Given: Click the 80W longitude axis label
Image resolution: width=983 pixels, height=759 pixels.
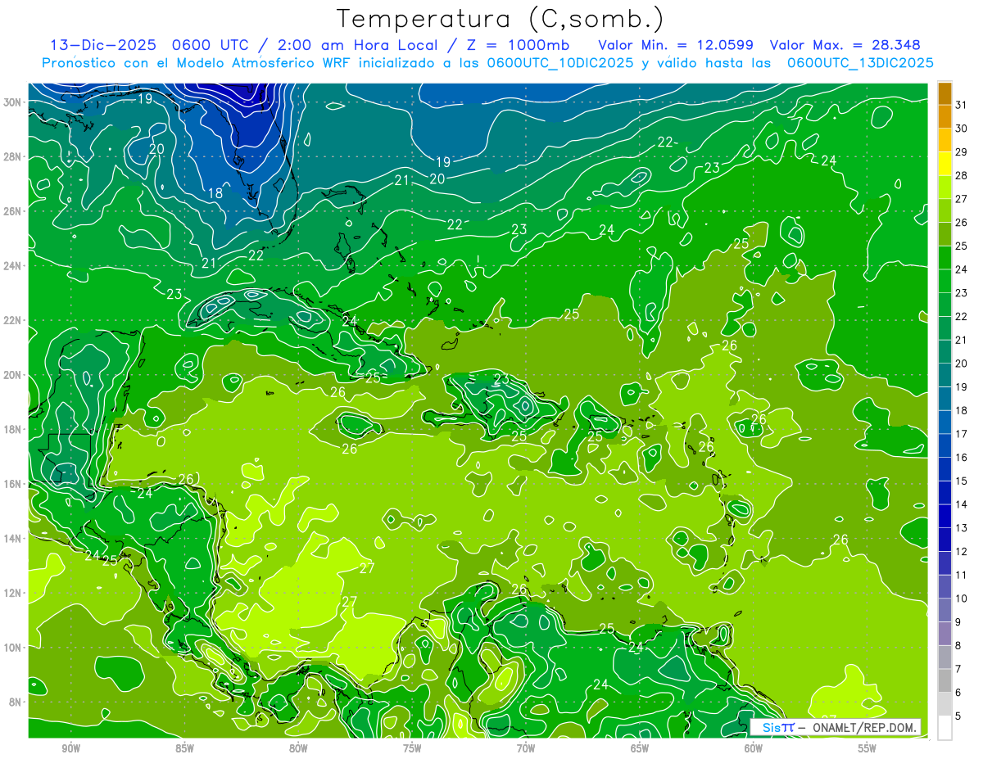Looking at the screenshot, I should [298, 748].
